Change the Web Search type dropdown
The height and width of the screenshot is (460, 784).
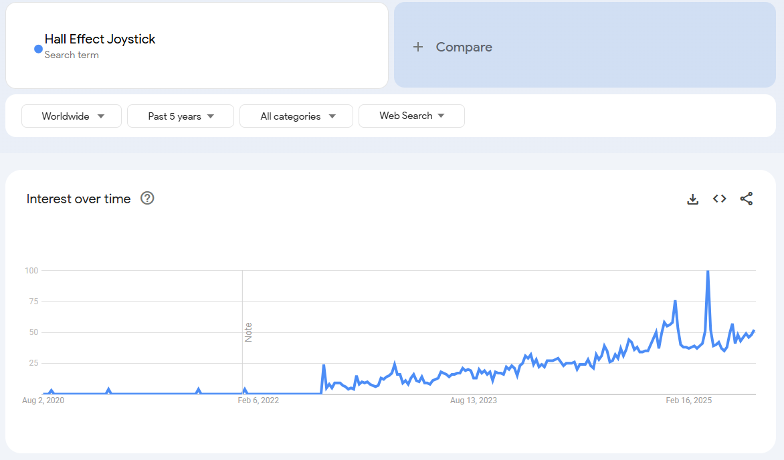coord(411,116)
